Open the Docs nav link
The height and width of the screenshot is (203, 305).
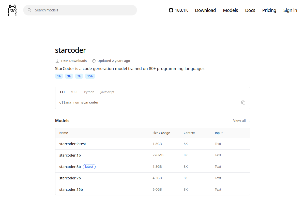point(250,10)
